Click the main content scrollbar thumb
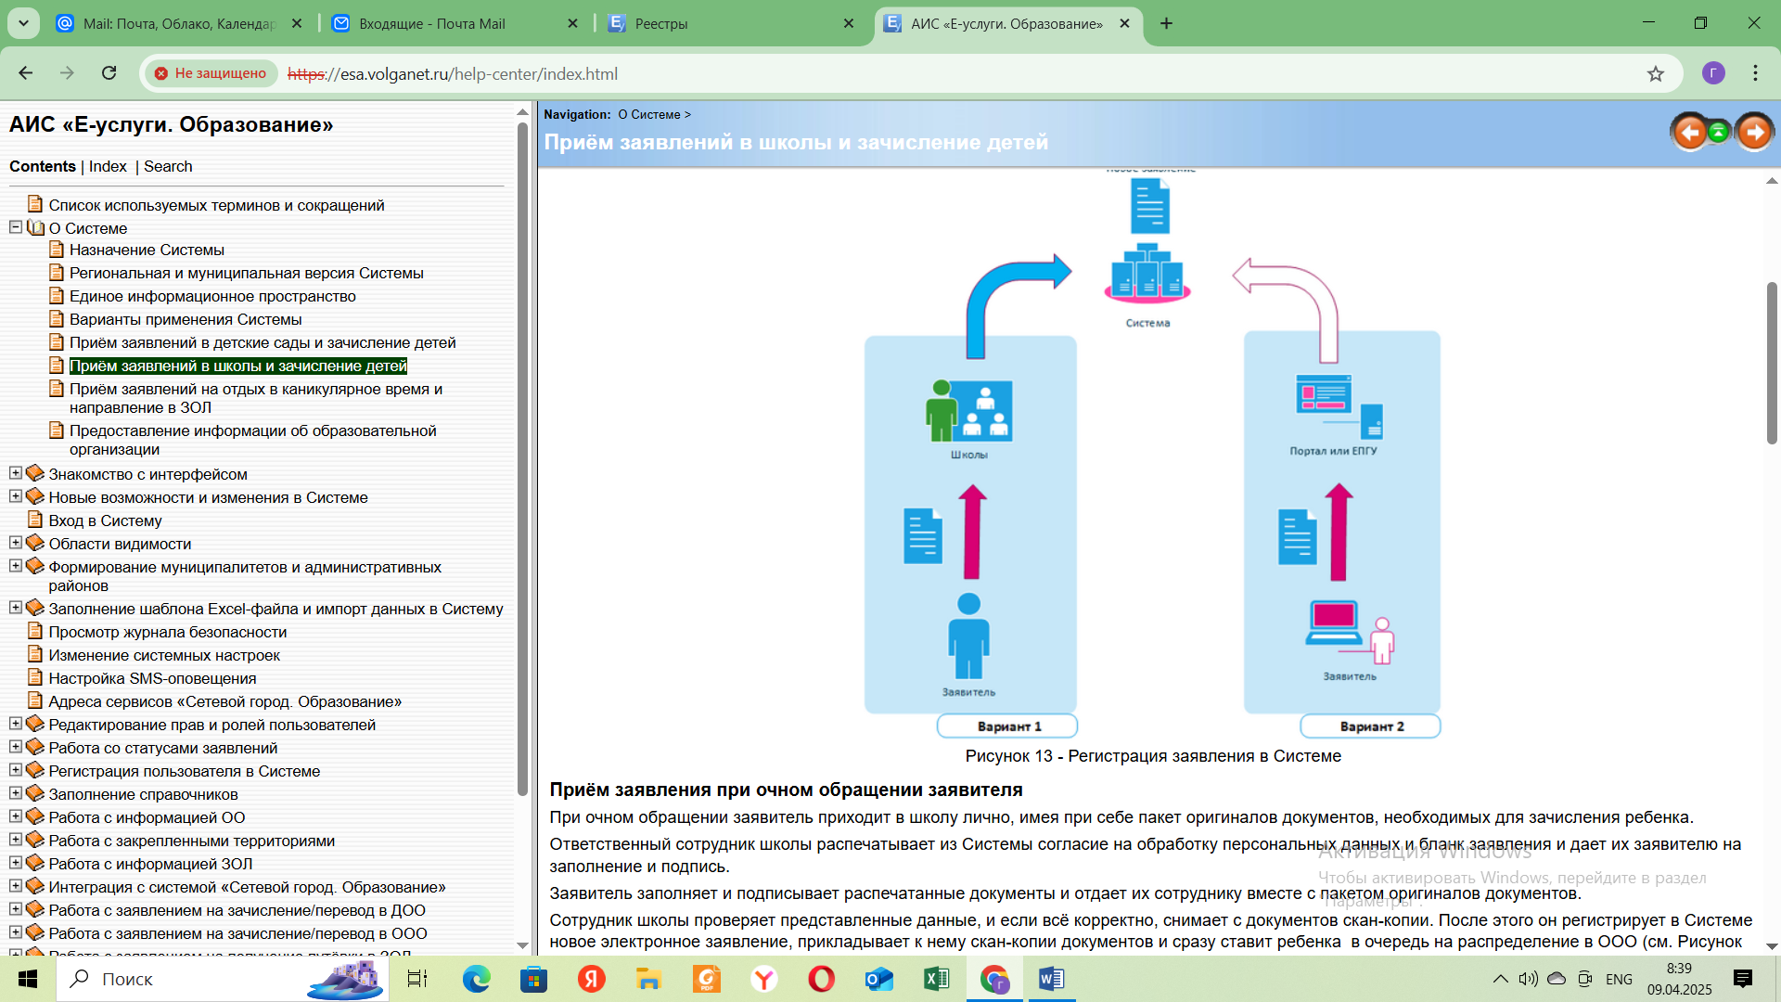This screenshot has width=1781, height=1002. pos(1772,364)
